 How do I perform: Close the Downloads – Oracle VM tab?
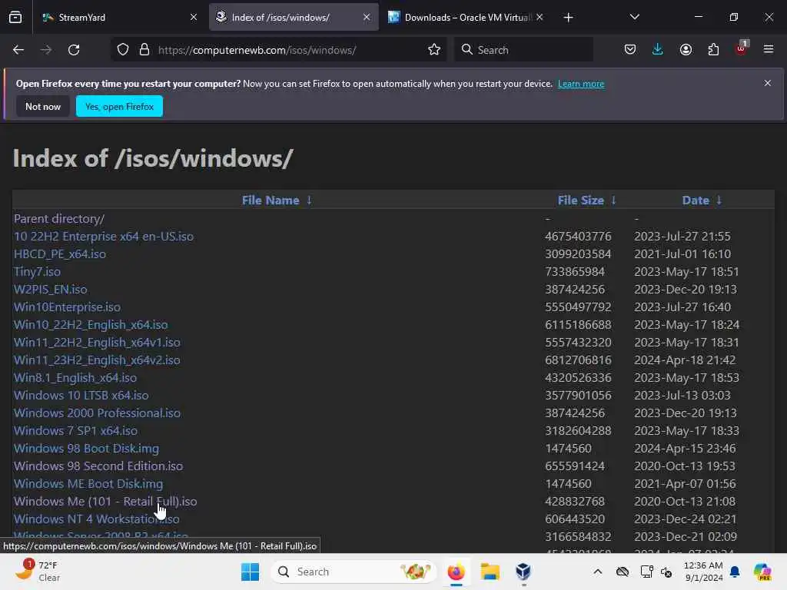click(540, 18)
